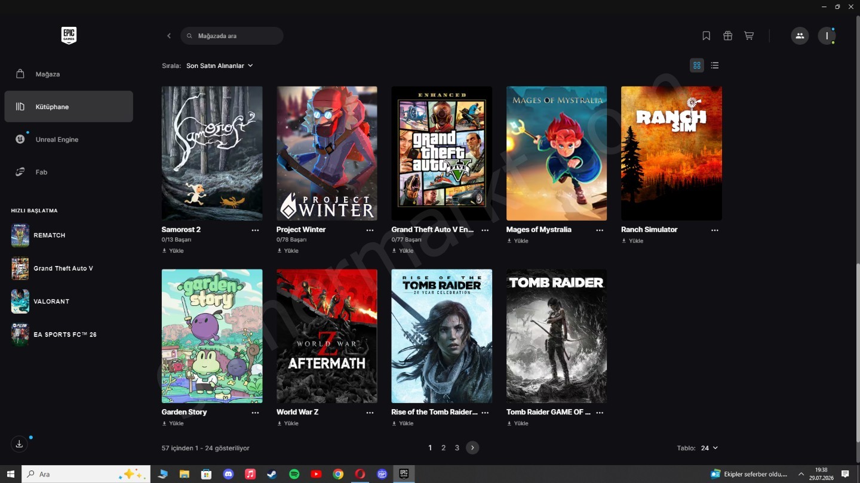The width and height of the screenshot is (860, 483).
Task: Open the friends list icon
Action: (800, 36)
